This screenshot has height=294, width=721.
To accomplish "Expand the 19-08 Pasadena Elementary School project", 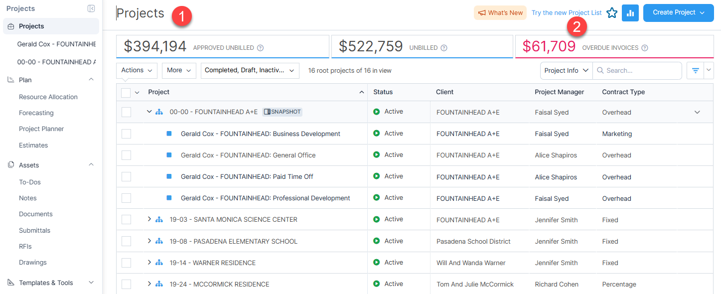I will coord(149,241).
